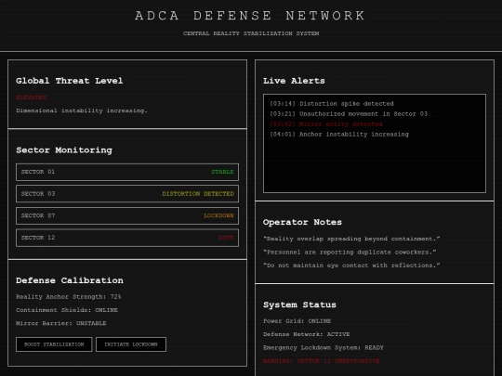Click the BOOST STABILIZATION button
This screenshot has height=376, width=502.
pyautogui.click(x=54, y=344)
